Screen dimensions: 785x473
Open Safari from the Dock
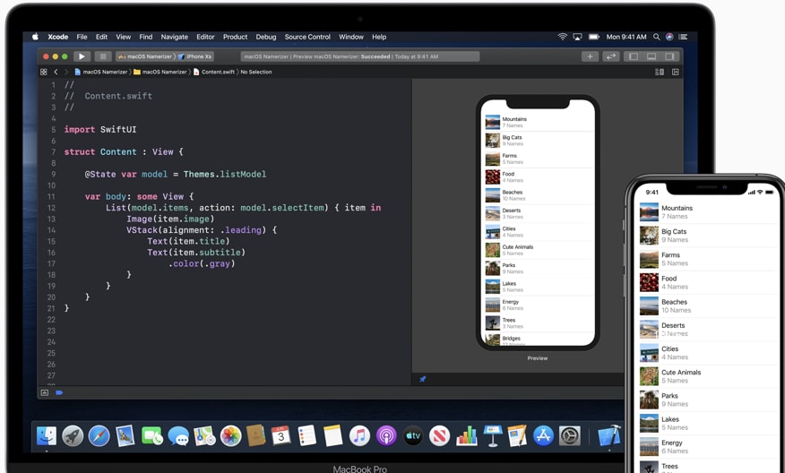[99, 436]
